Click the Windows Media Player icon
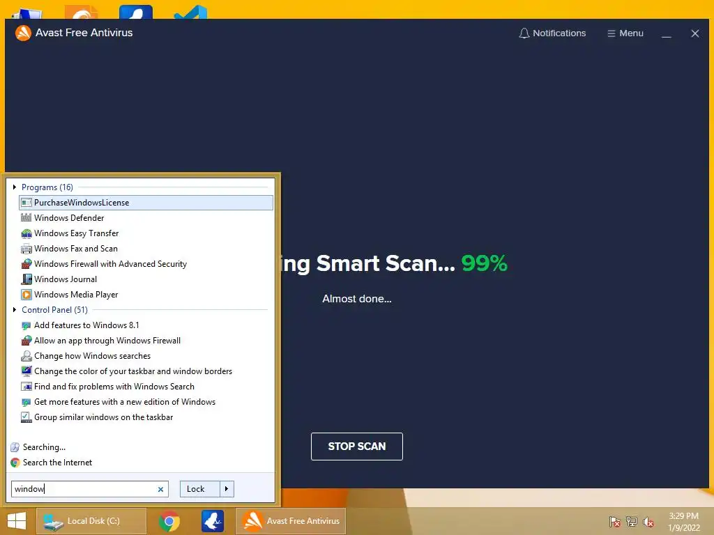Image resolution: width=714 pixels, height=535 pixels. point(26,295)
